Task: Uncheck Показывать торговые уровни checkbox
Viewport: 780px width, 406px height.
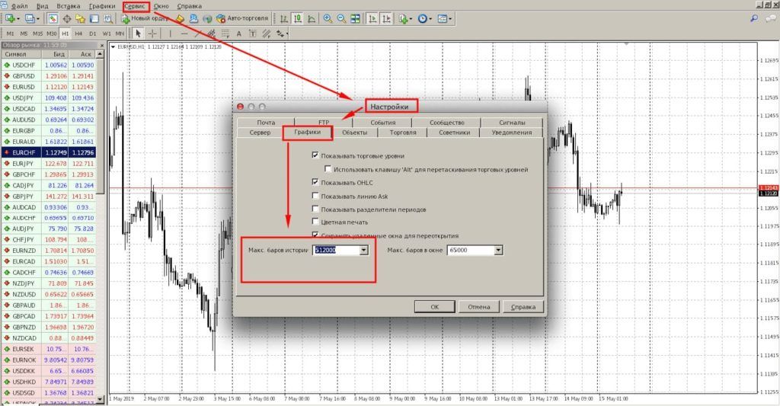Action: 315,155
